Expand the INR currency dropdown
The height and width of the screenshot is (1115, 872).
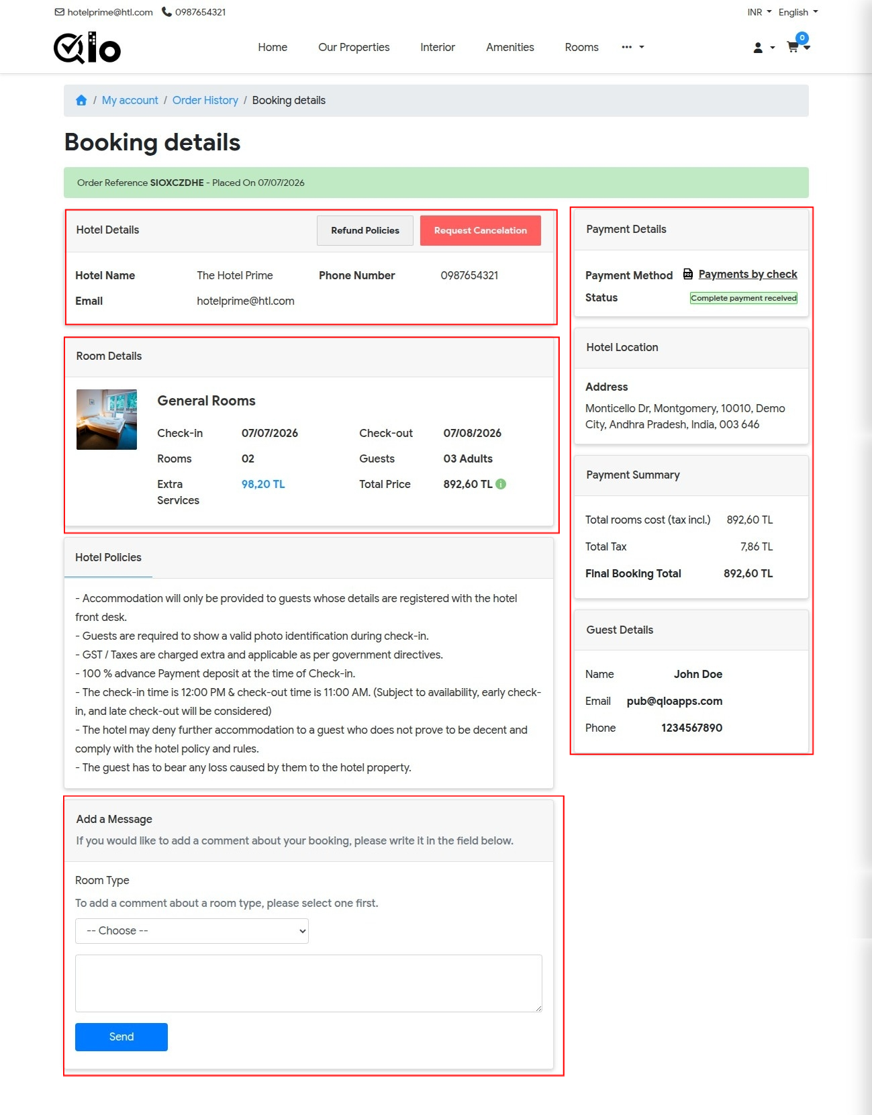click(x=759, y=12)
